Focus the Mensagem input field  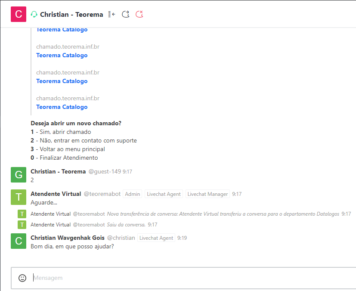coord(183,278)
